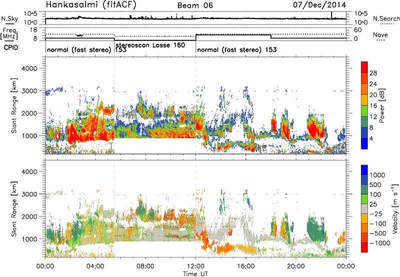Click the Slant Range label of the power panel

pyautogui.click(x=14, y=105)
